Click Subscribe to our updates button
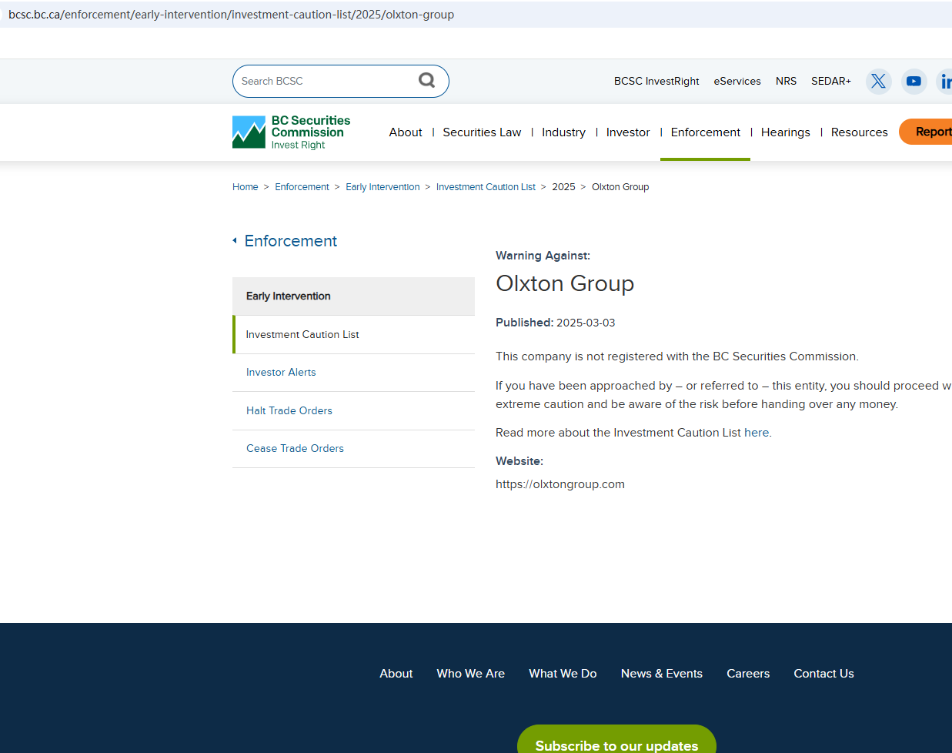952x753 pixels. 616,740
